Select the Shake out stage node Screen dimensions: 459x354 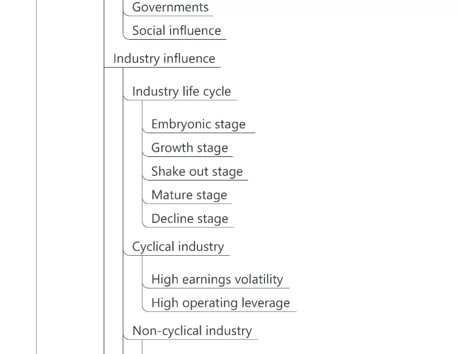point(197,171)
